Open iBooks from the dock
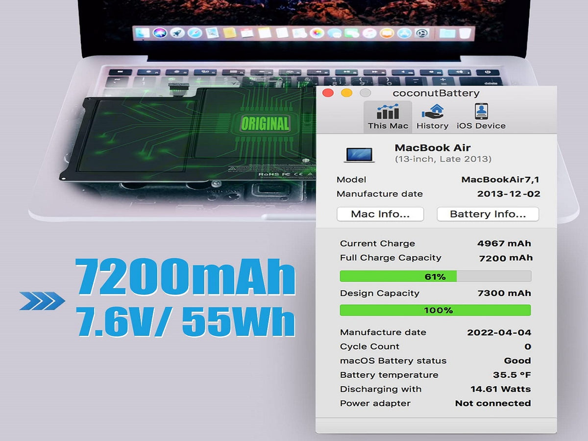 click(387, 33)
